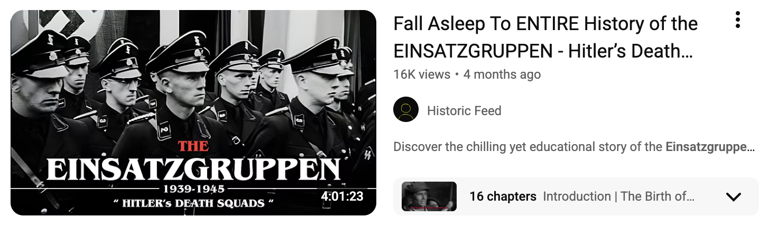Screen dimensions: 759x226
Task: Click the white EINSATZGRUPPEN text on thumbnail
Action: pos(193,169)
